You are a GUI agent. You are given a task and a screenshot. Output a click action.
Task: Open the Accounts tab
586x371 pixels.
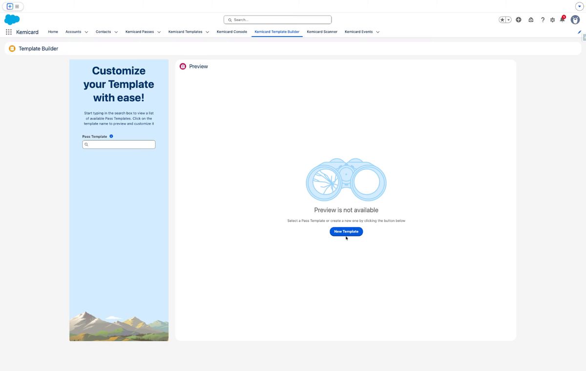tap(73, 32)
